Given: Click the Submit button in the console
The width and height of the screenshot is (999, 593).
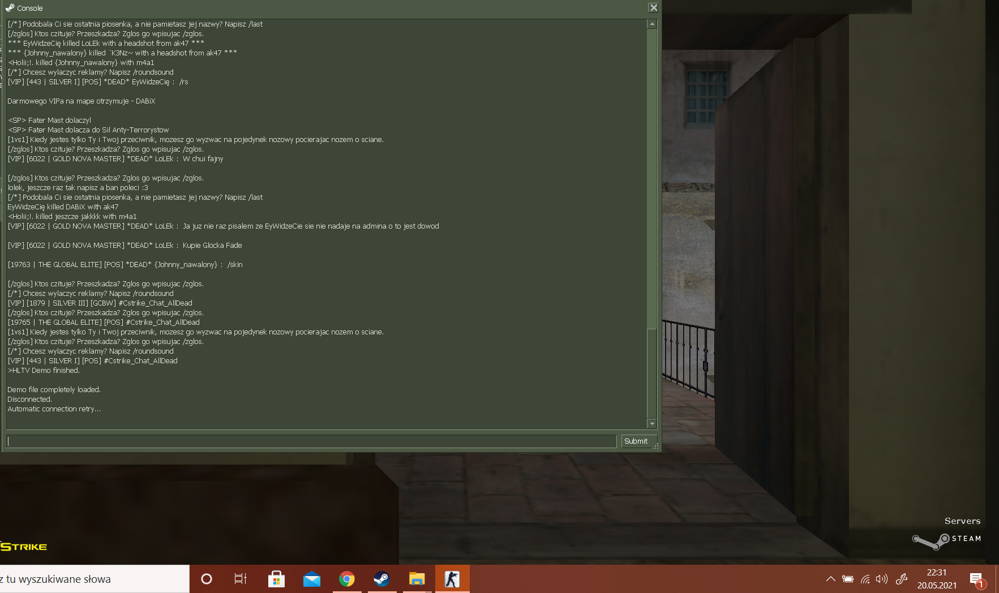Looking at the screenshot, I should tap(636, 441).
